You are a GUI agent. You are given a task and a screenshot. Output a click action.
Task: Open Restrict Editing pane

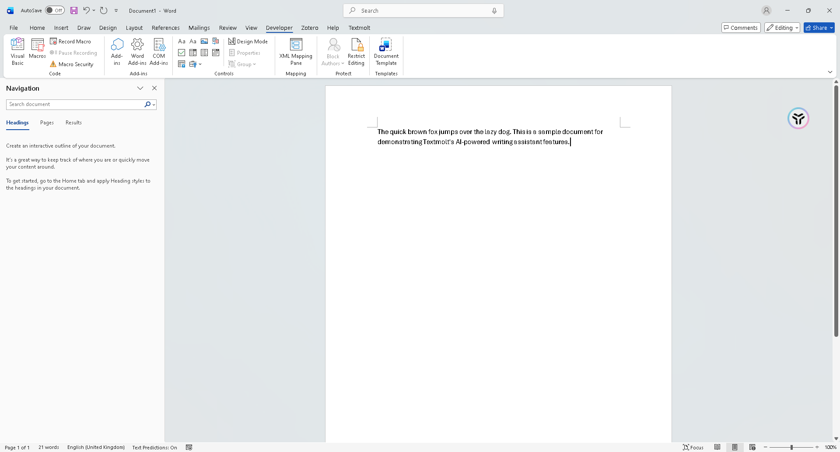[x=356, y=52]
